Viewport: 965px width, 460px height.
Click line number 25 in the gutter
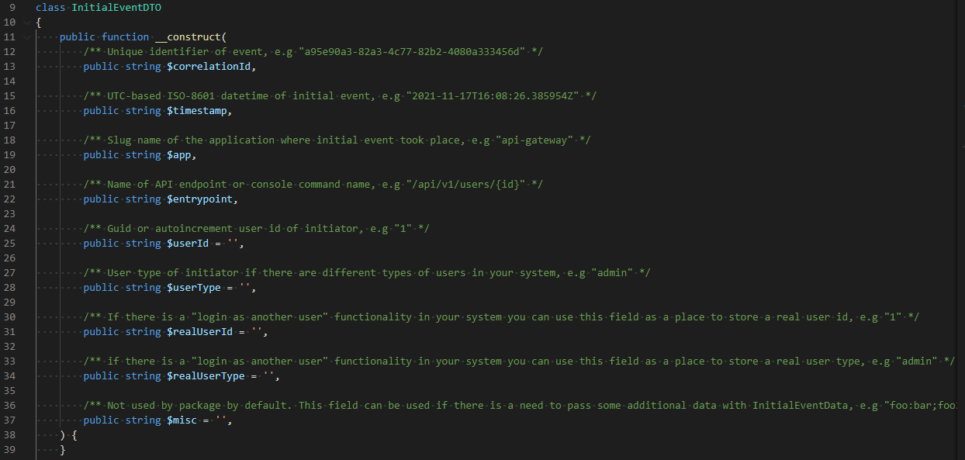[10, 244]
